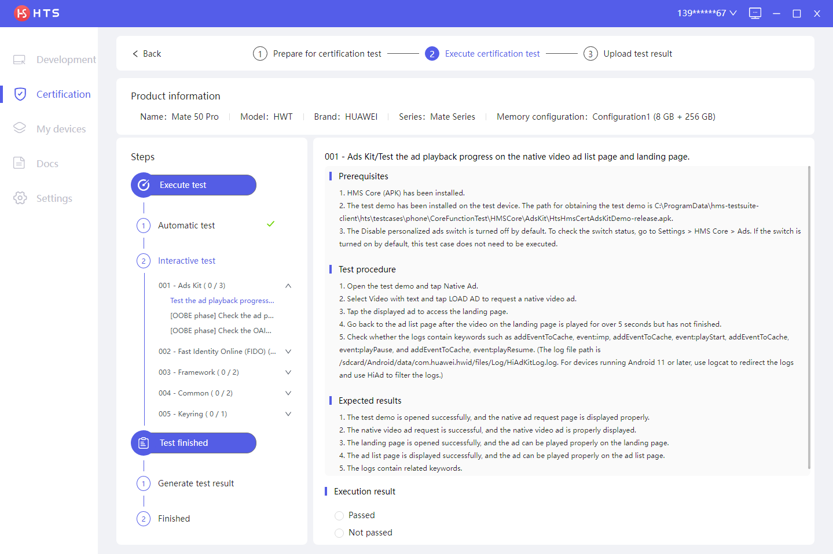Click the Finished step label

click(x=174, y=519)
